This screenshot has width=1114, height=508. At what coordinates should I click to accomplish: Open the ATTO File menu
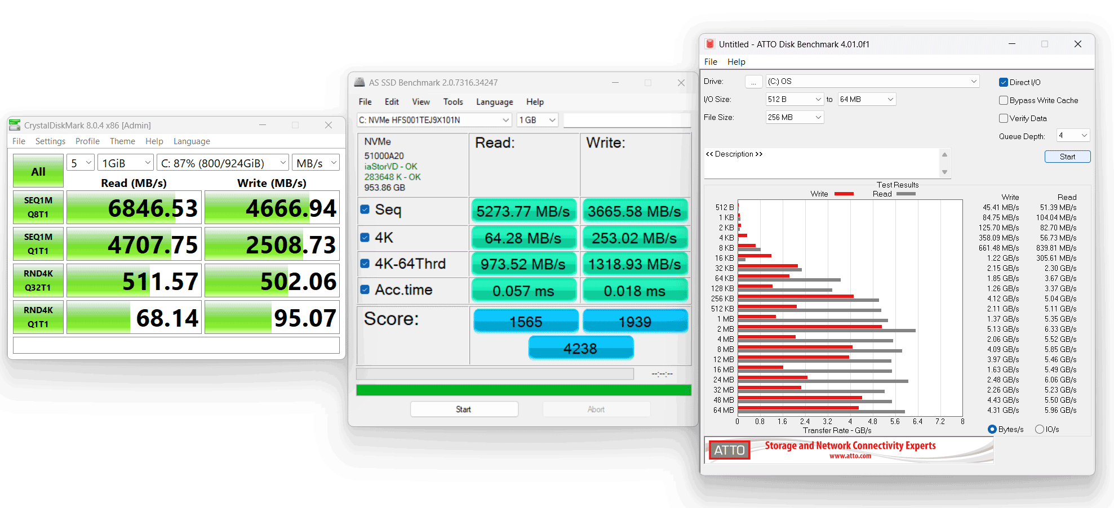pos(711,62)
